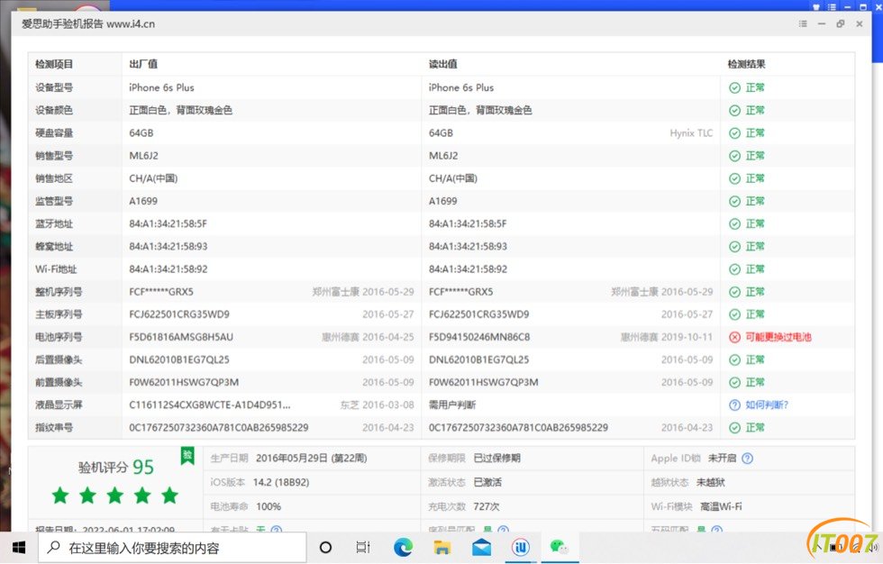
Task: Click the green check icon in 销售型号 row
Action: coord(734,156)
